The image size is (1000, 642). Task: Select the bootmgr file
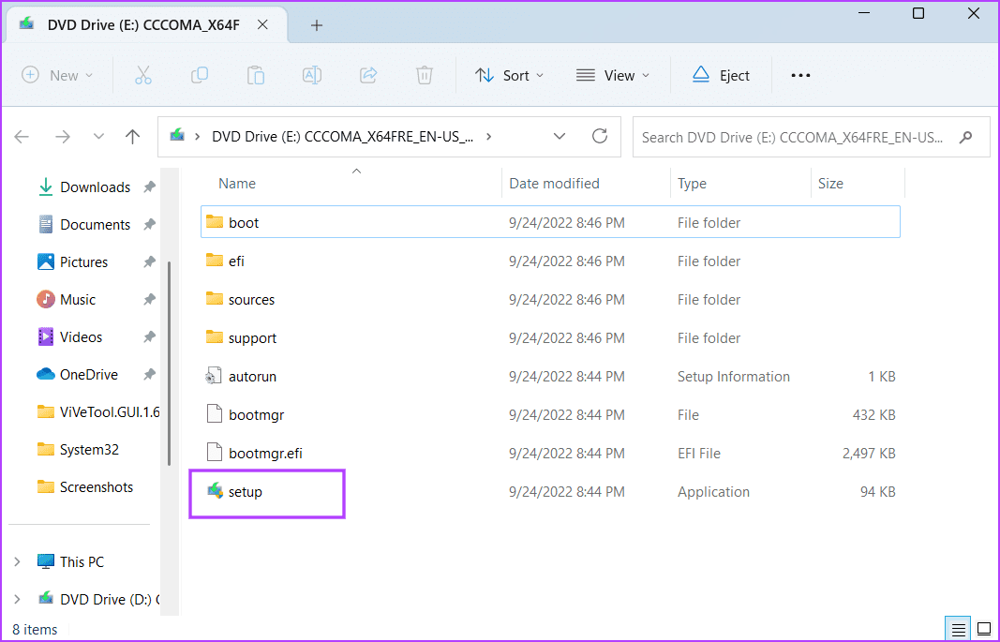click(x=550, y=414)
